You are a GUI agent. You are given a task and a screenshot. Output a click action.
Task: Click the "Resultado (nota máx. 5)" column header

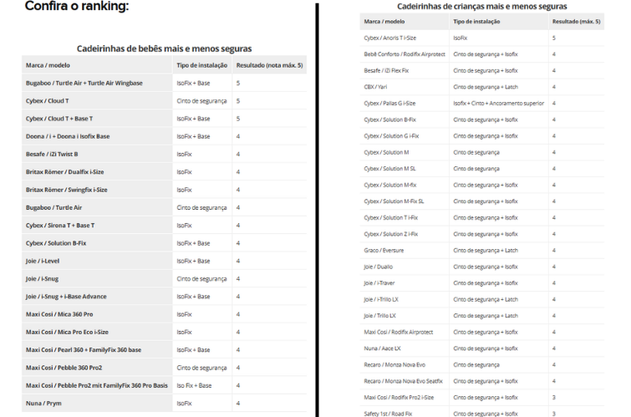point(267,65)
